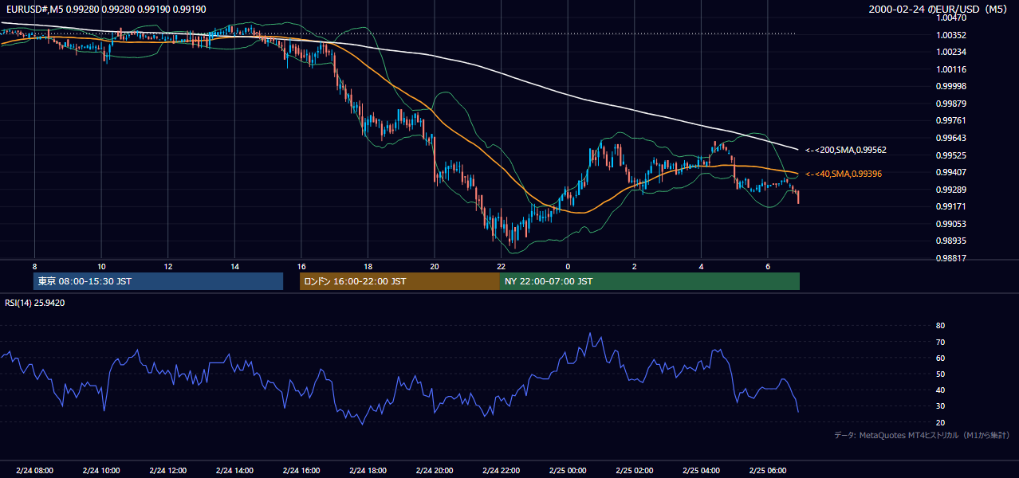Click the 2/24 20:00 time axis label
The height and width of the screenshot is (478, 1019).
[435, 470]
